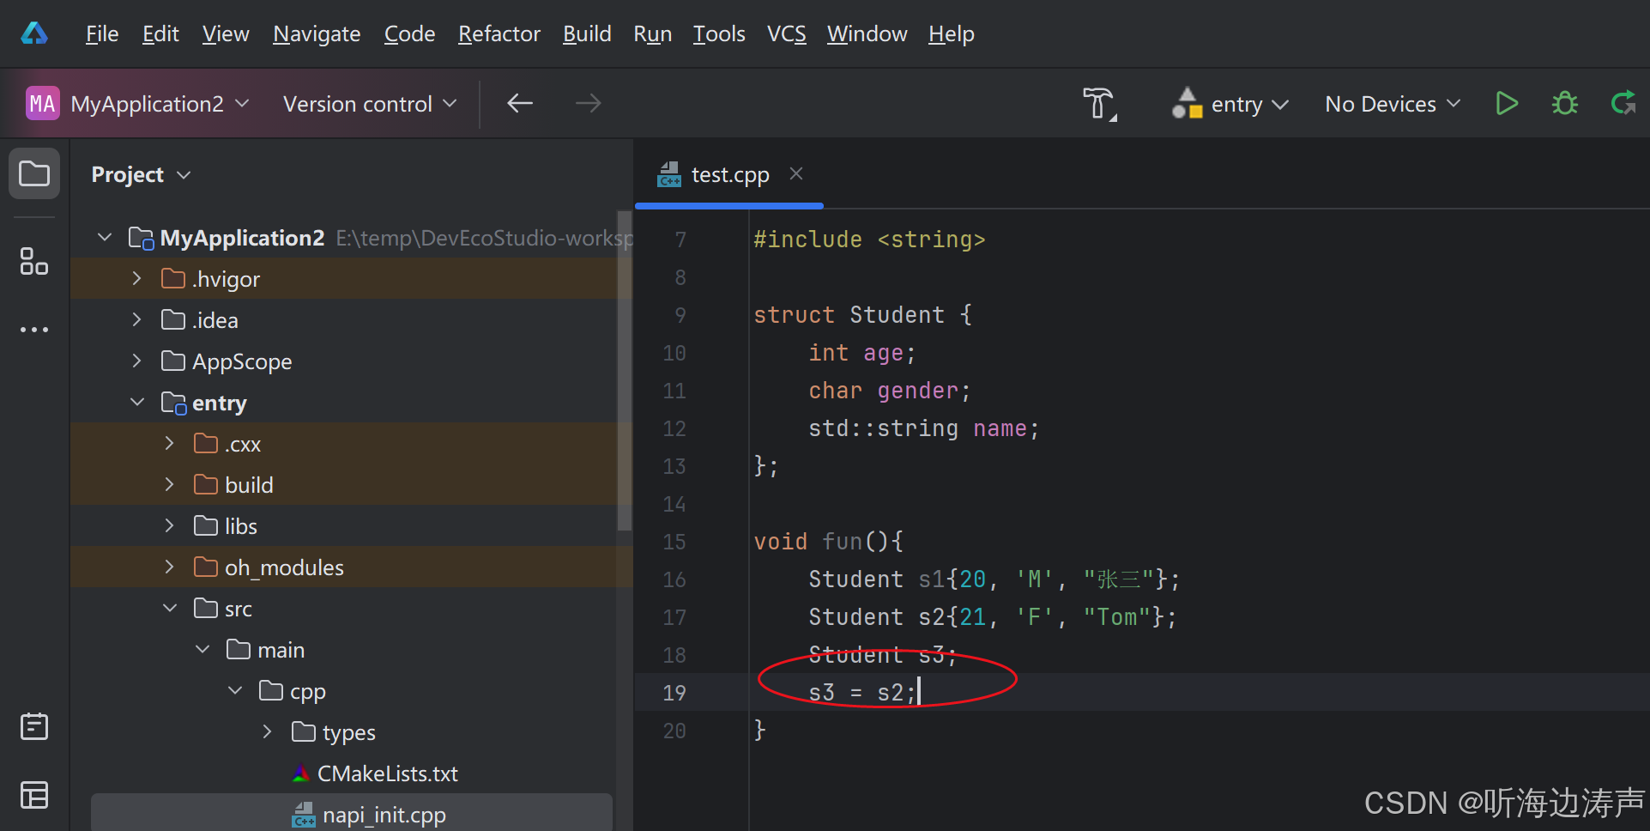Click the Build hammer icon
1650x831 pixels.
(1099, 104)
